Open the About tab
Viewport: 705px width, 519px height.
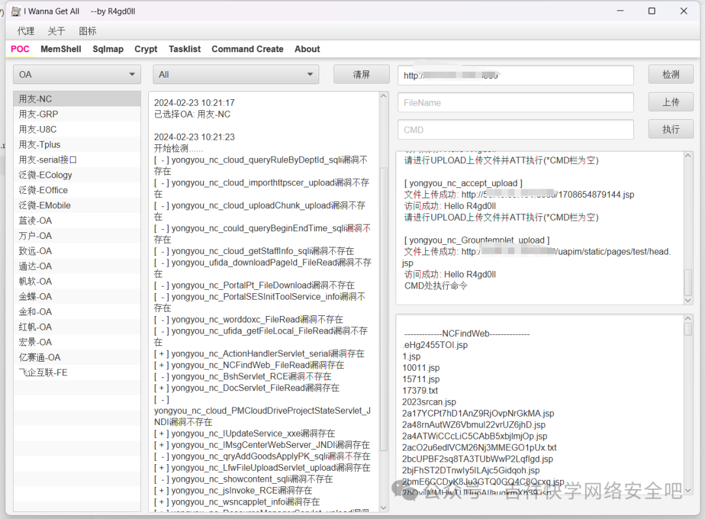click(x=307, y=49)
